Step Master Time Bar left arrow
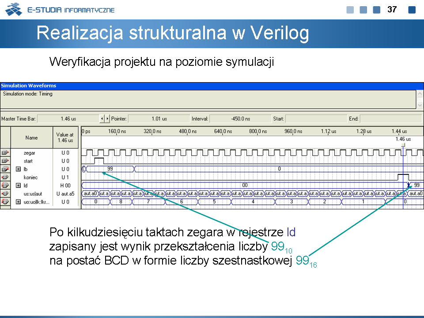The width and height of the screenshot is (424, 318). 102,118
